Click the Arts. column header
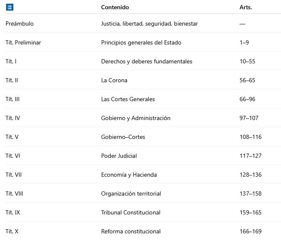This screenshot has width=281, height=243. click(246, 7)
